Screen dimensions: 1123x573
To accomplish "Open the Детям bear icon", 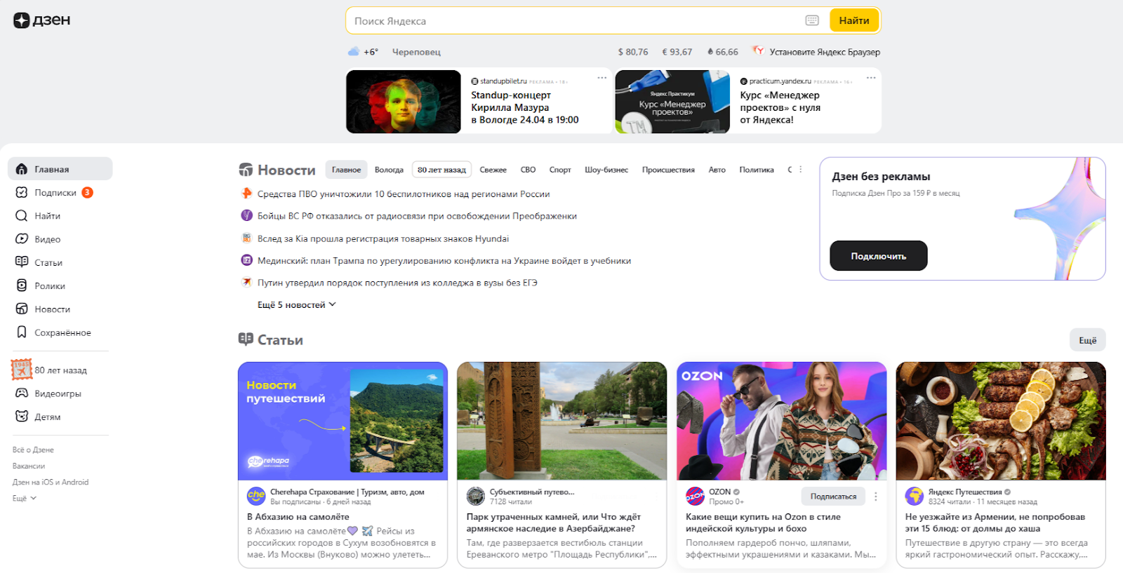I will pos(22,417).
